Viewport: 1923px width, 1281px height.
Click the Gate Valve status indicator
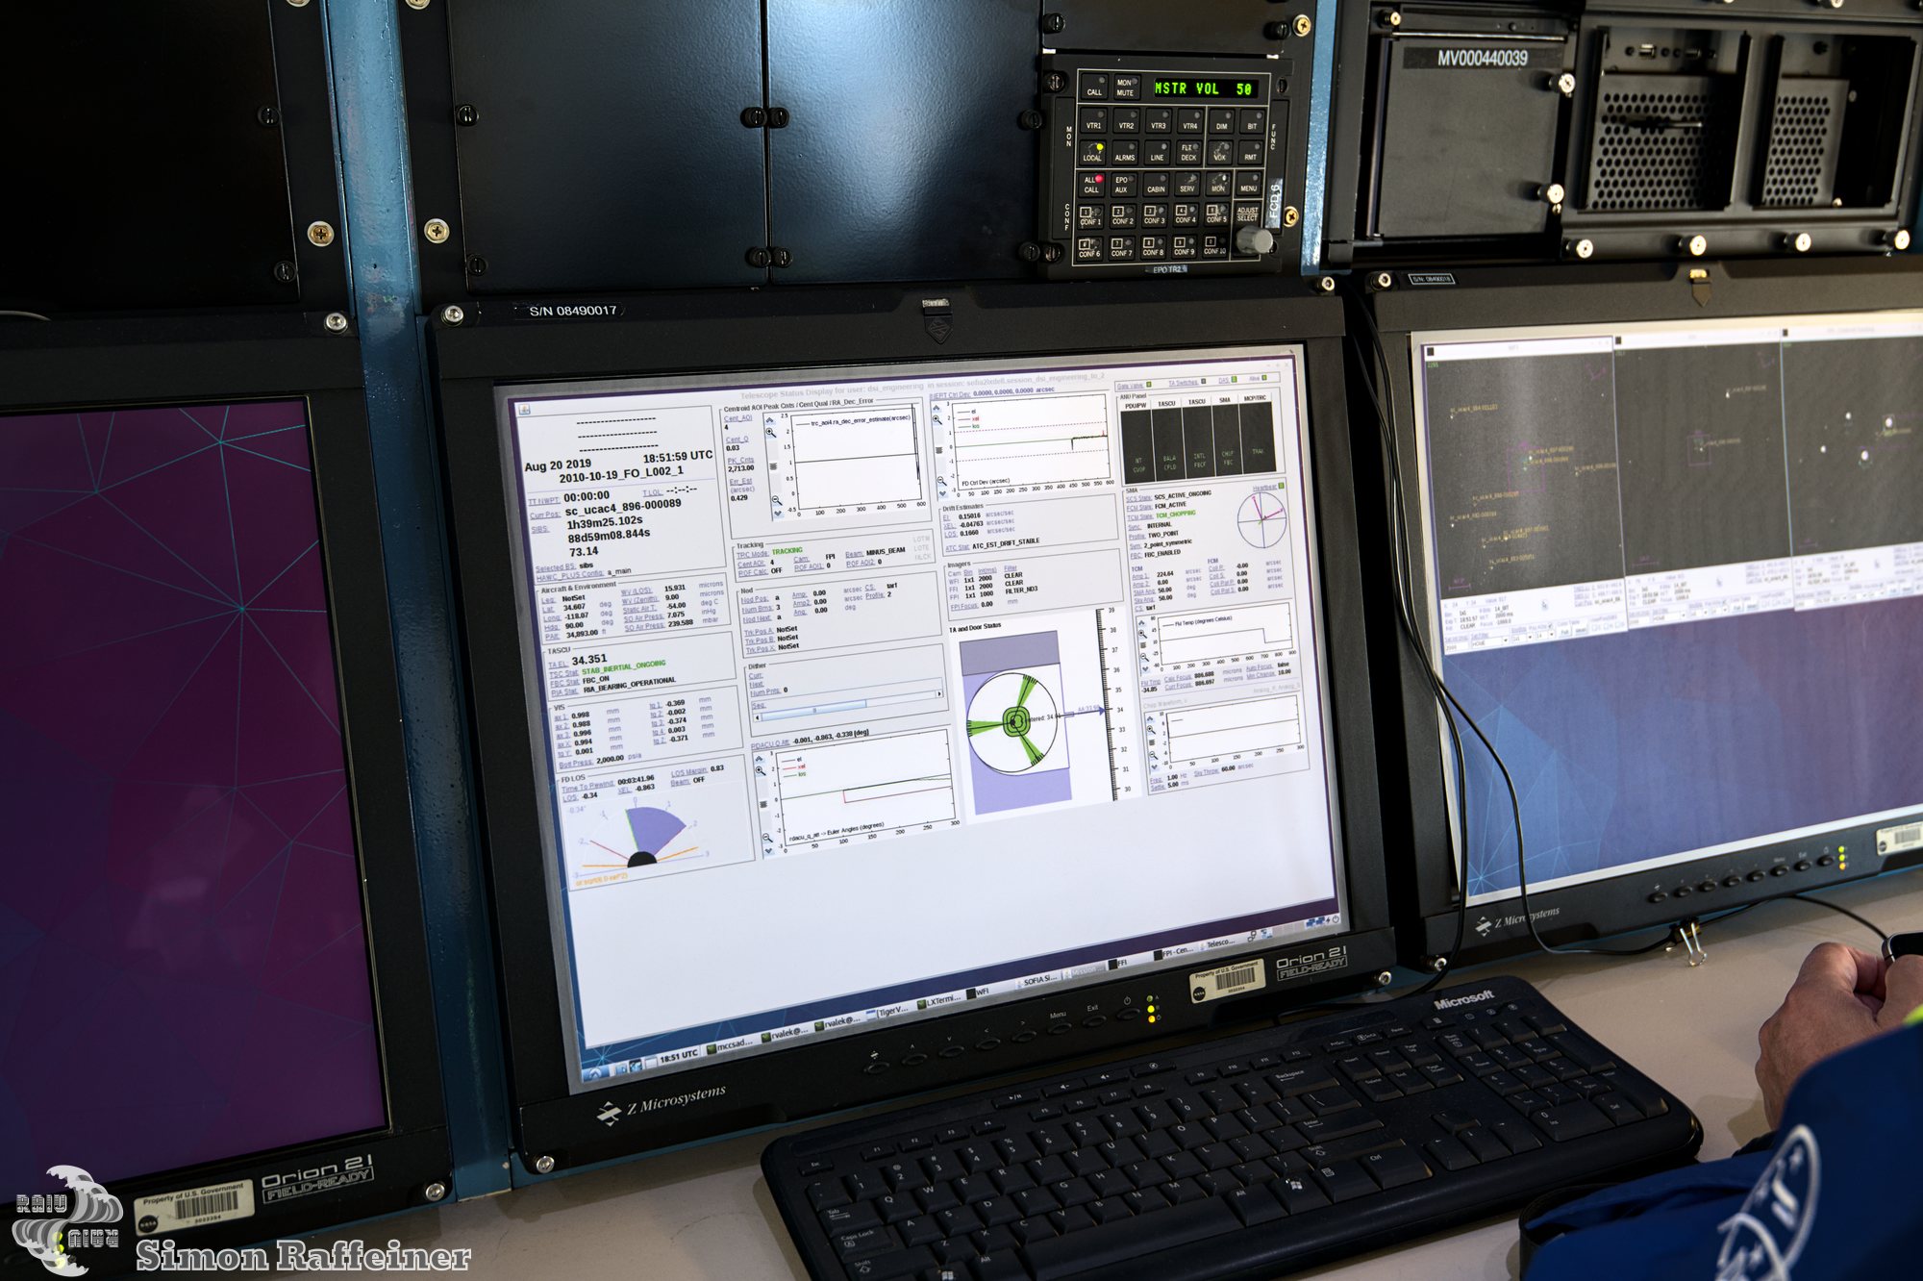tap(1149, 384)
